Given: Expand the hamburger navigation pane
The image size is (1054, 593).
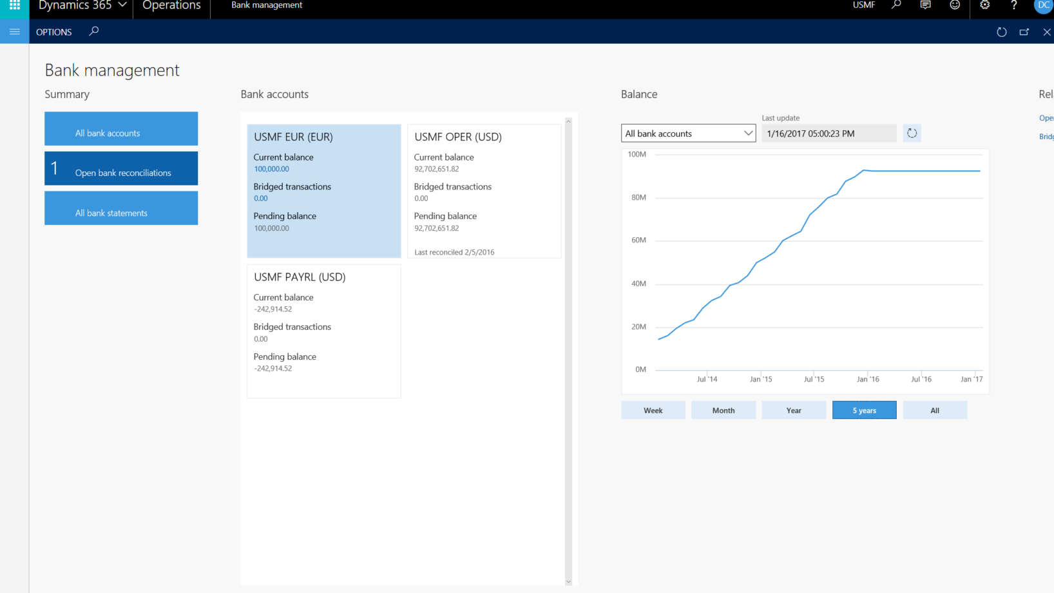Looking at the screenshot, I should [14, 32].
